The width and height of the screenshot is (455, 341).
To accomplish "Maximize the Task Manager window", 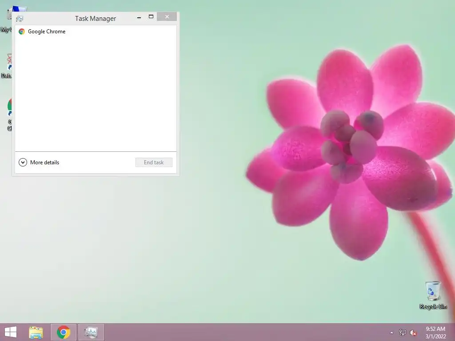I will point(151,17).
